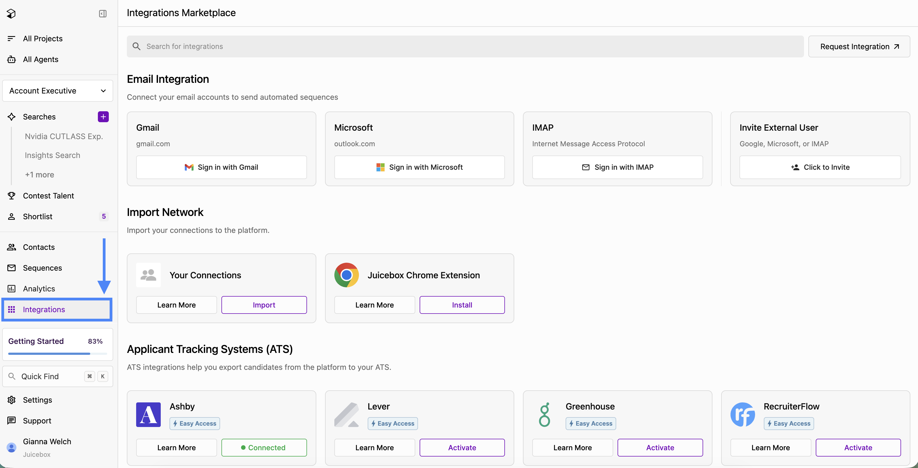
Task: Open the Ashby logo icon
Action: click(148, 414)
